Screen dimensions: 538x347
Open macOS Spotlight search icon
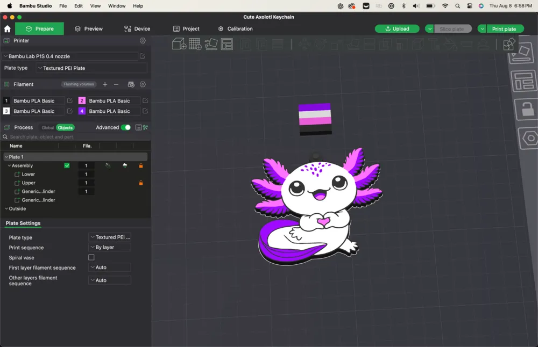click(457, 6)
